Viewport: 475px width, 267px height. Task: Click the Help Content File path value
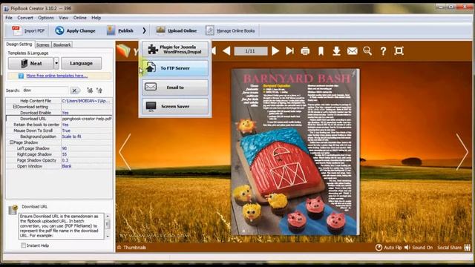[x=87, y=101]
